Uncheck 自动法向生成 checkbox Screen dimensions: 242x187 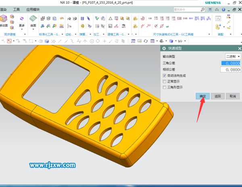tap(165, 75)
